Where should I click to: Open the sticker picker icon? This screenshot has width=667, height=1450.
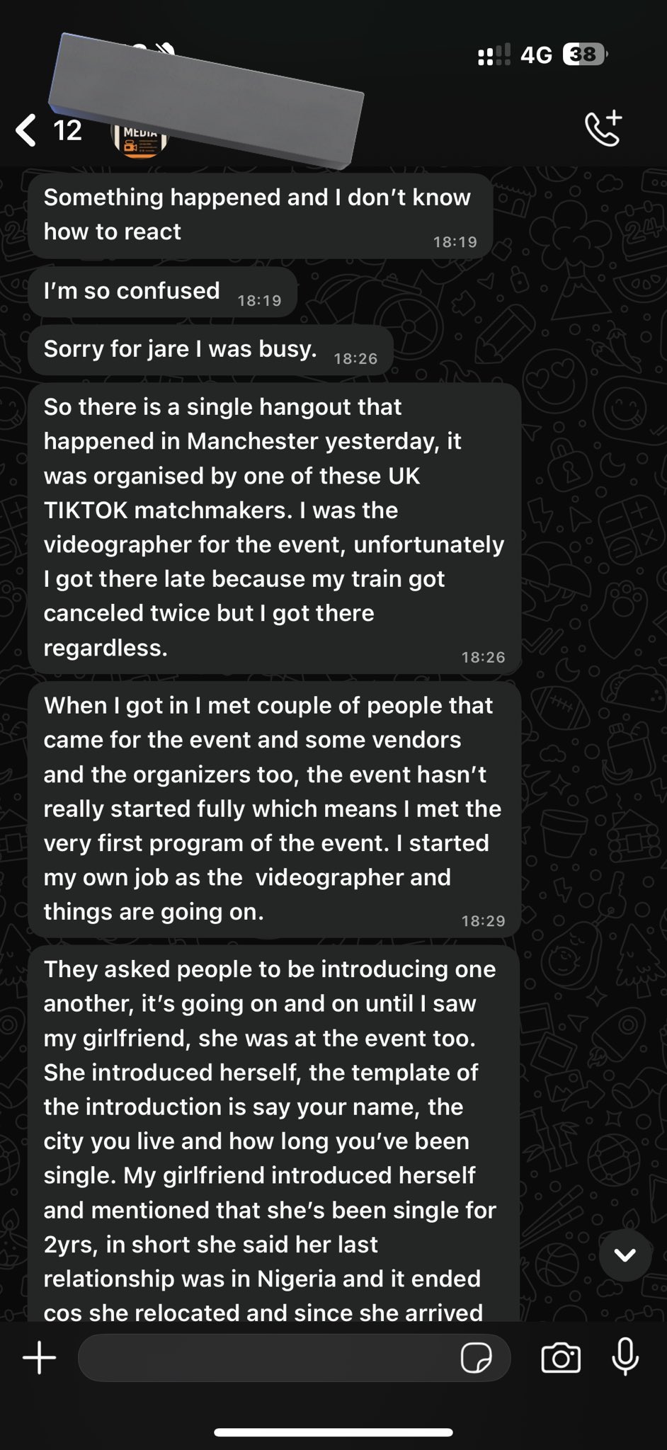click(x=476, y=1359)
